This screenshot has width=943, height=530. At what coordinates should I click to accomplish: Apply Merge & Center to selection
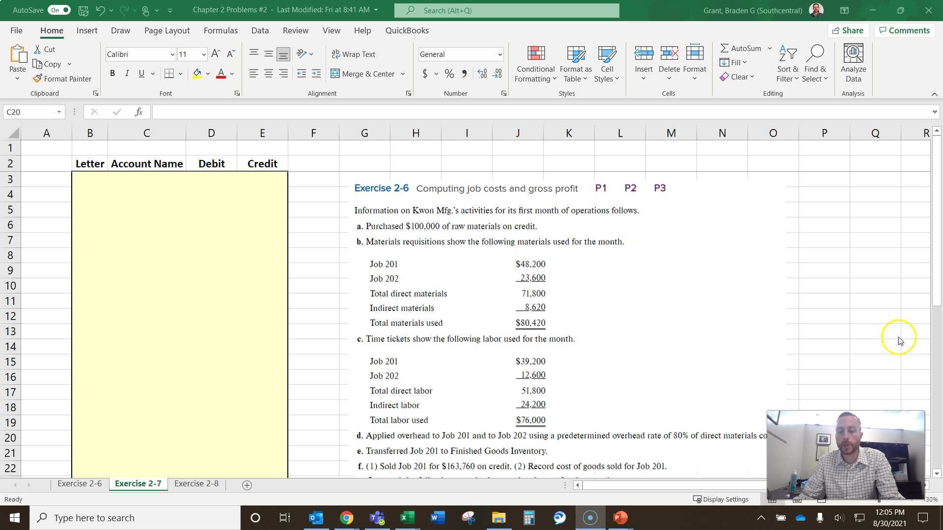coord(363,74)
